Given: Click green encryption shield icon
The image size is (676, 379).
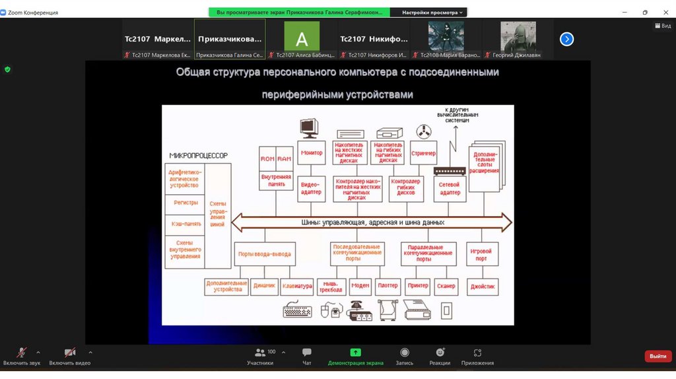Looking at the screenshot, I should click(x=7, y=69).
